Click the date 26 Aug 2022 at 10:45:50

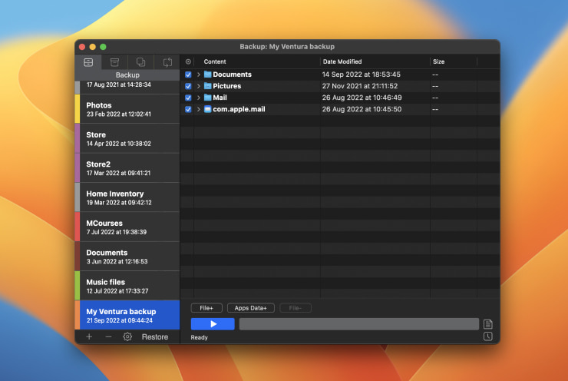(362, 110)
